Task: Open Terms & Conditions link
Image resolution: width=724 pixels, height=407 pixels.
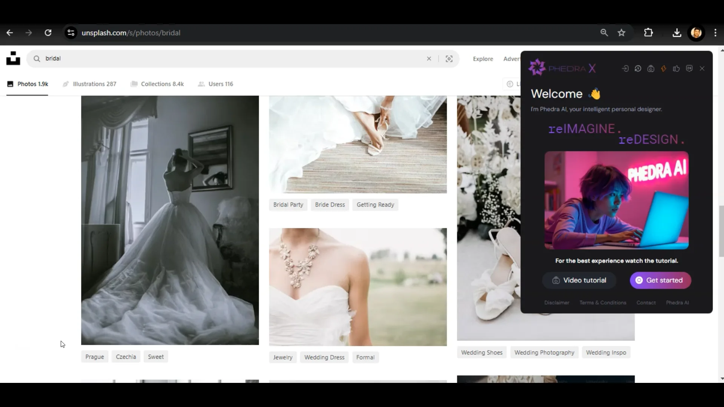Action: [603, 303]
